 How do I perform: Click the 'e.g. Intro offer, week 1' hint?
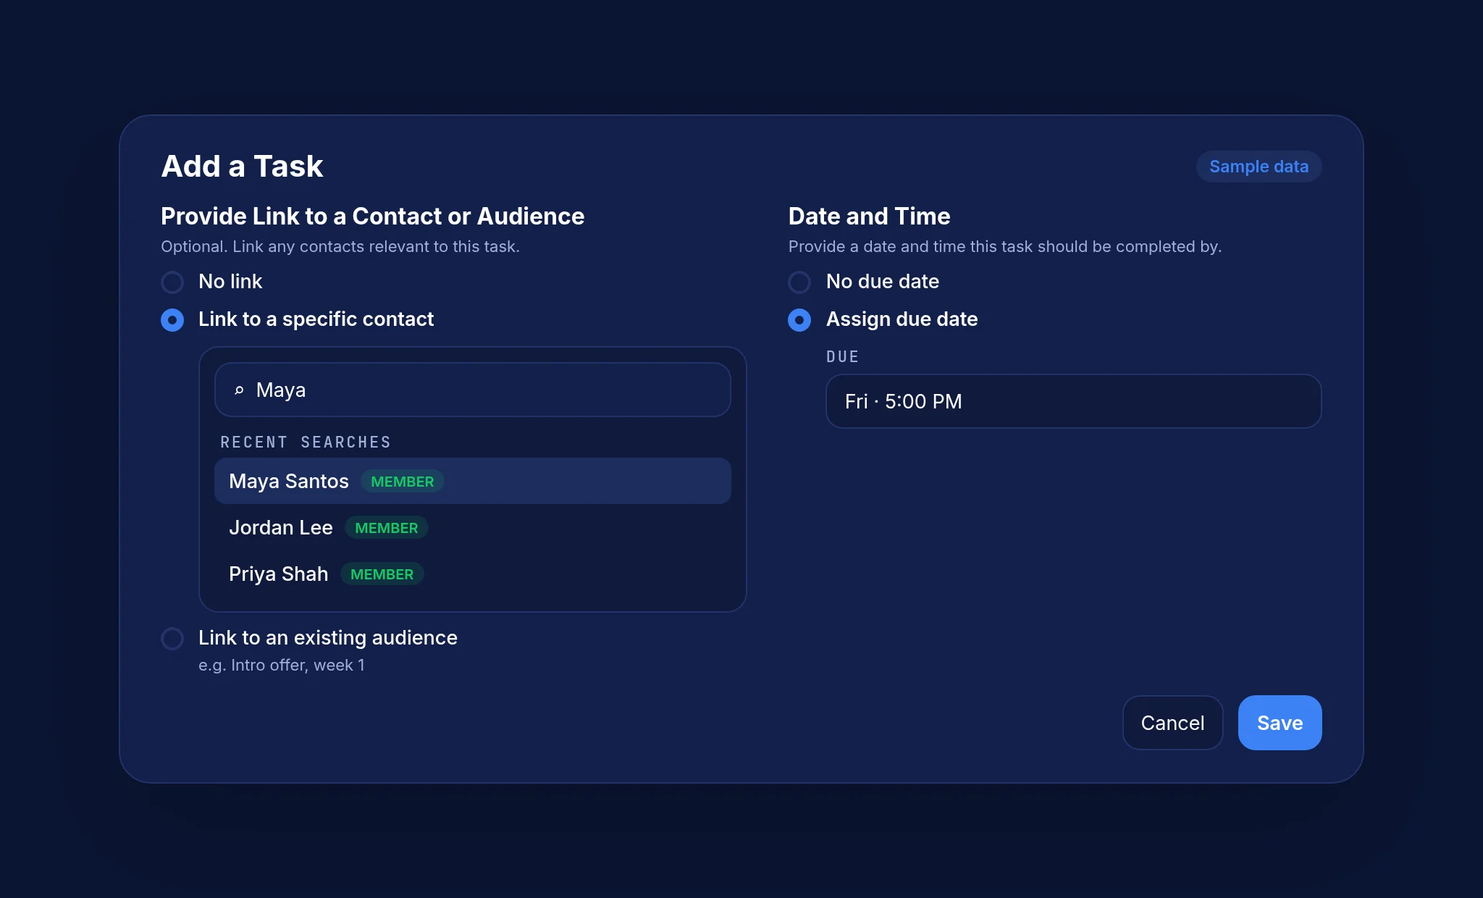(282, 665)
